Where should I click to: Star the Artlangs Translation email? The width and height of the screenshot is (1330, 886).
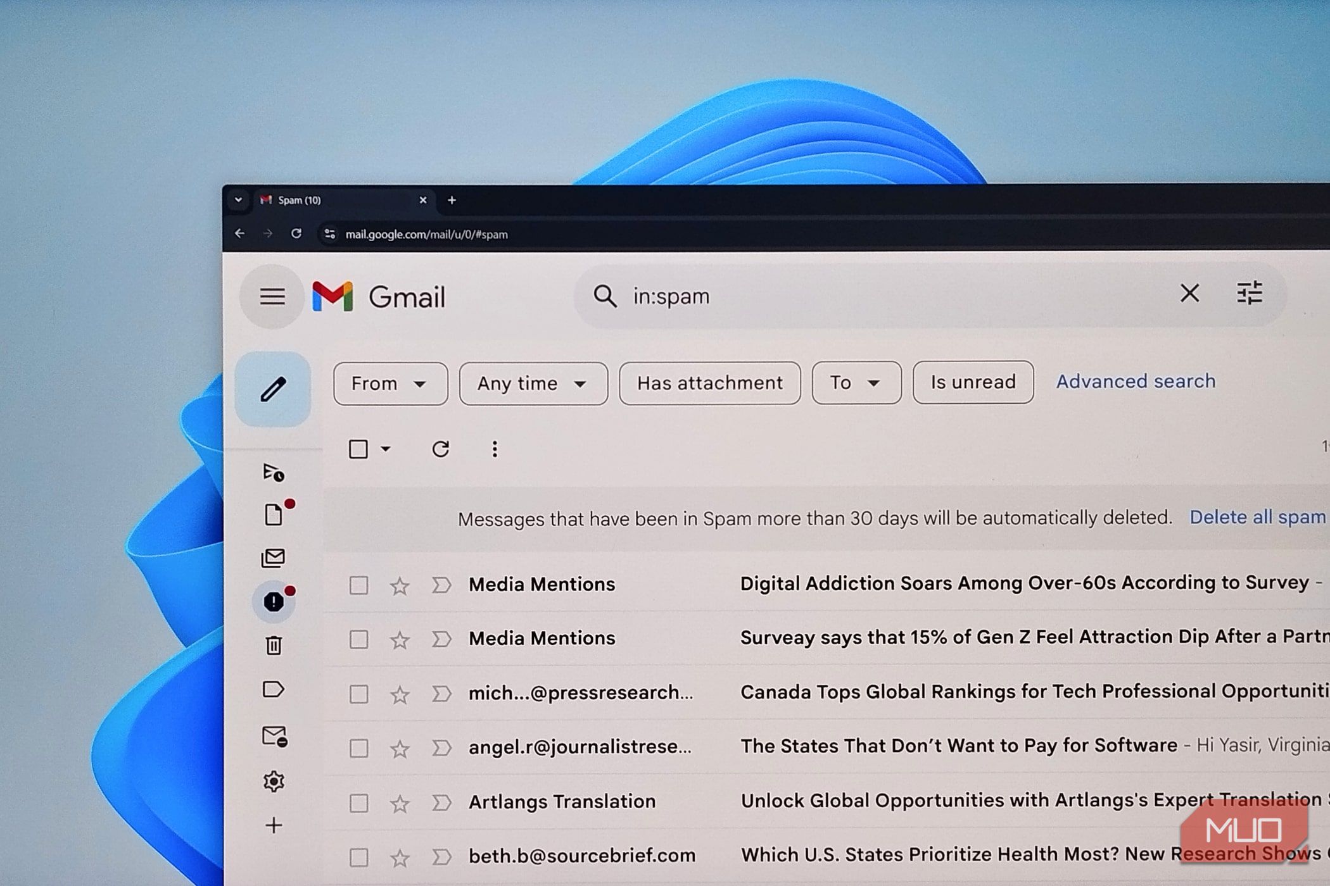(400, 804)
